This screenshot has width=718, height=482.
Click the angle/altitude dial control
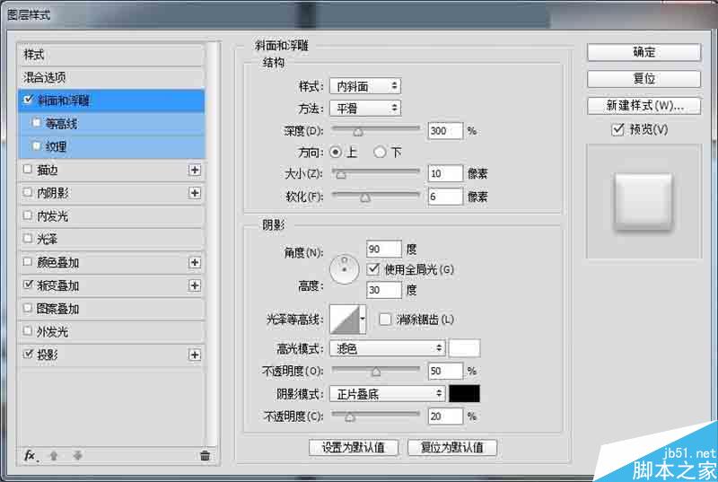[344, 269]
